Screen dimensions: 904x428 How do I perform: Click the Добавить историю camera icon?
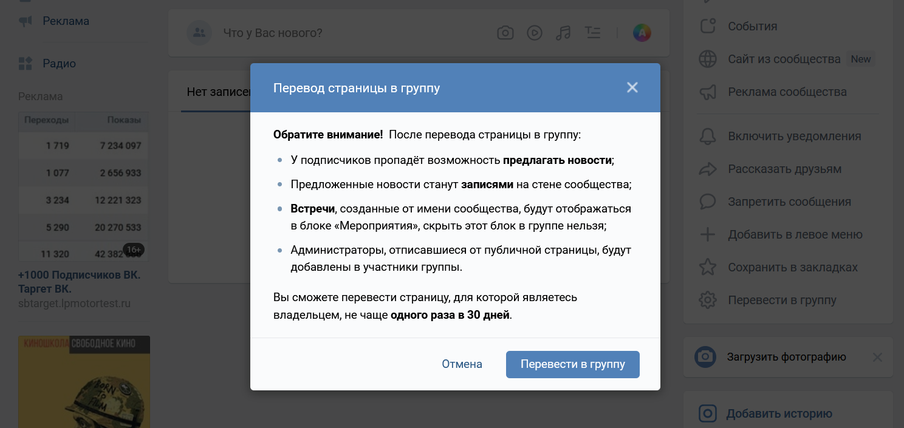(708, 414)
